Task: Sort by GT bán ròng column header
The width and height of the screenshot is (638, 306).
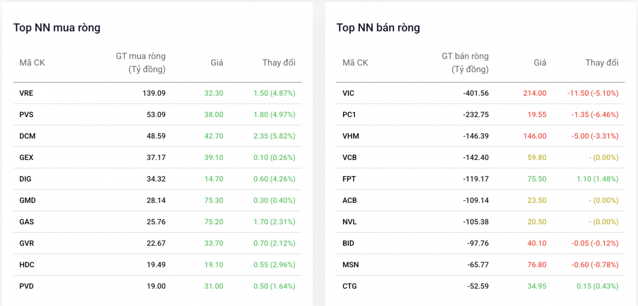Action: [x=465, y=63]
